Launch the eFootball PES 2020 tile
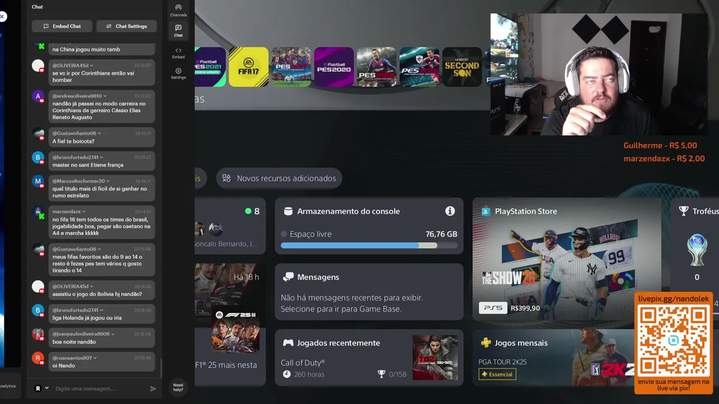The height and width of the screenshot is (404, 719). coord(334,67)
